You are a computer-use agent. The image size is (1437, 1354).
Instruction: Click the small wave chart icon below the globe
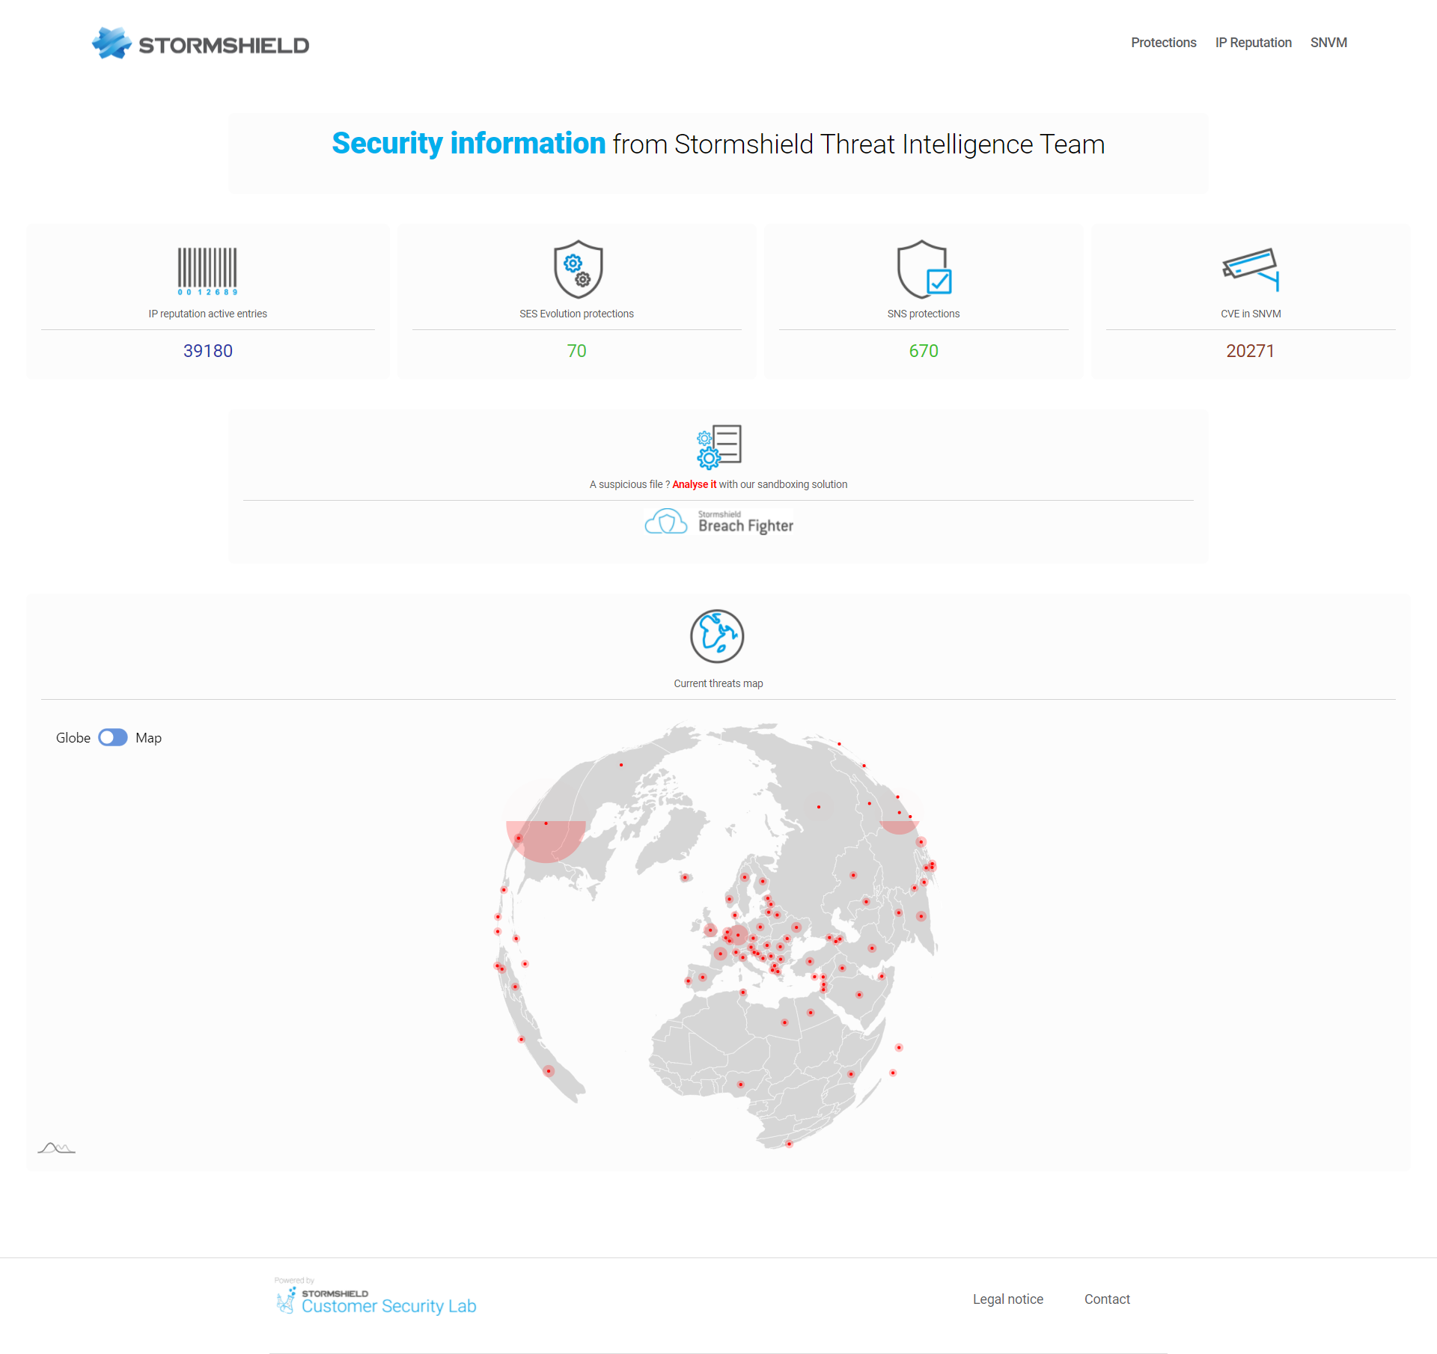[57, 1147]
